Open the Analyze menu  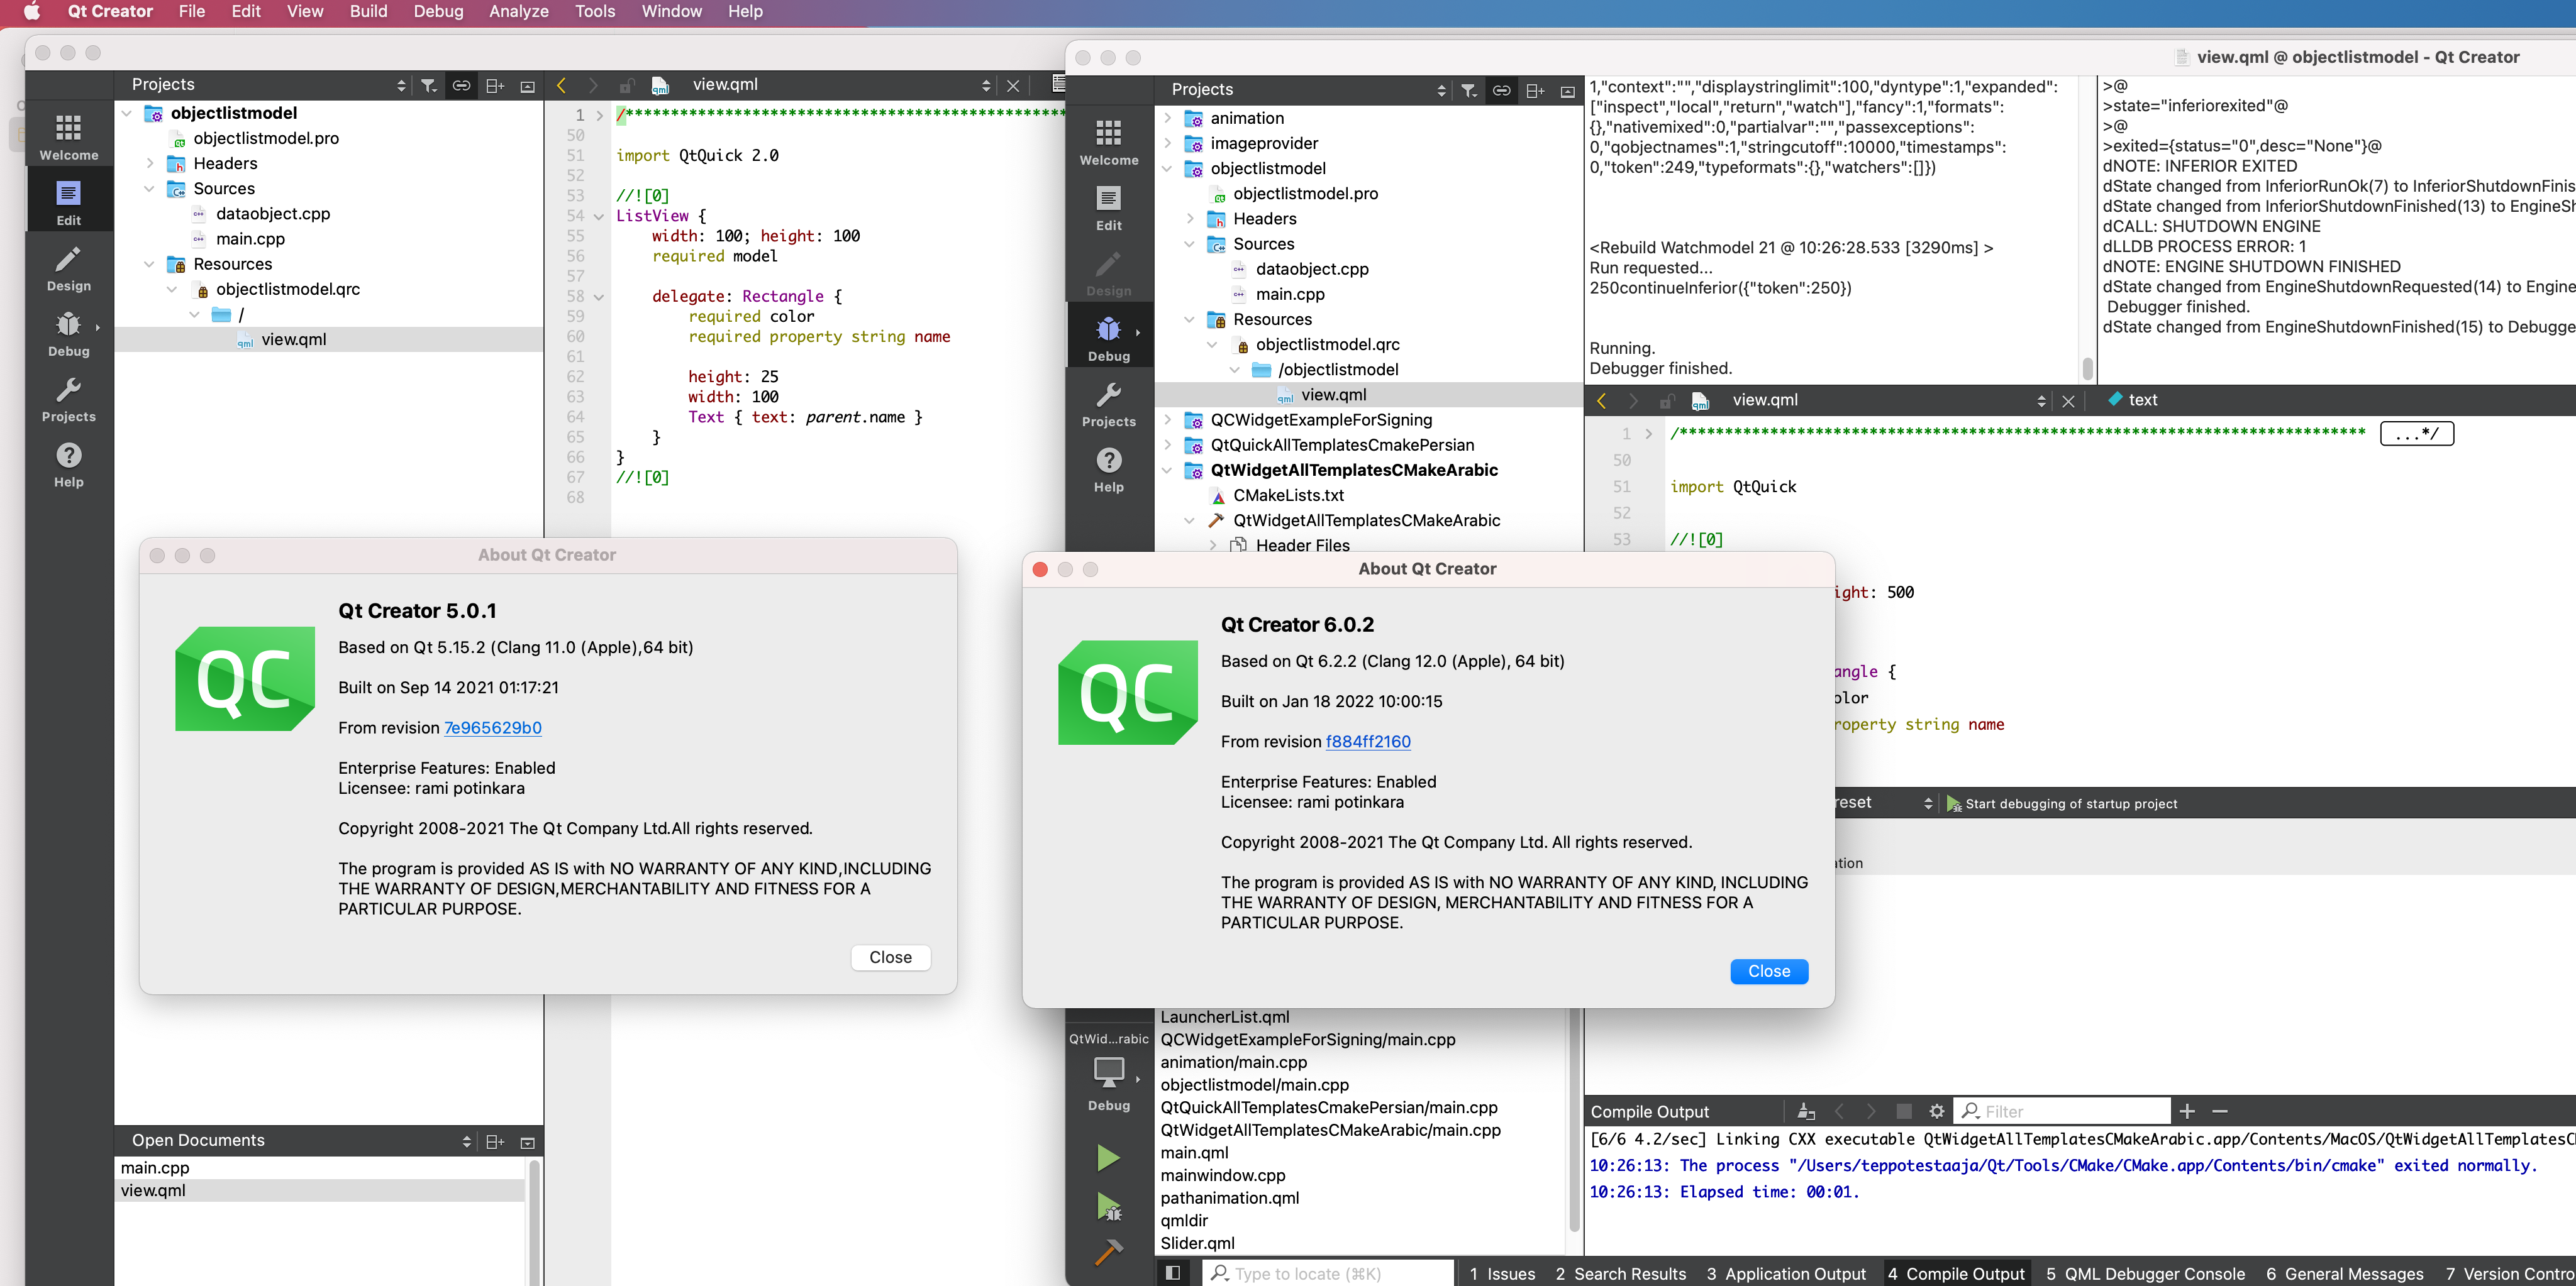point(518,11)
